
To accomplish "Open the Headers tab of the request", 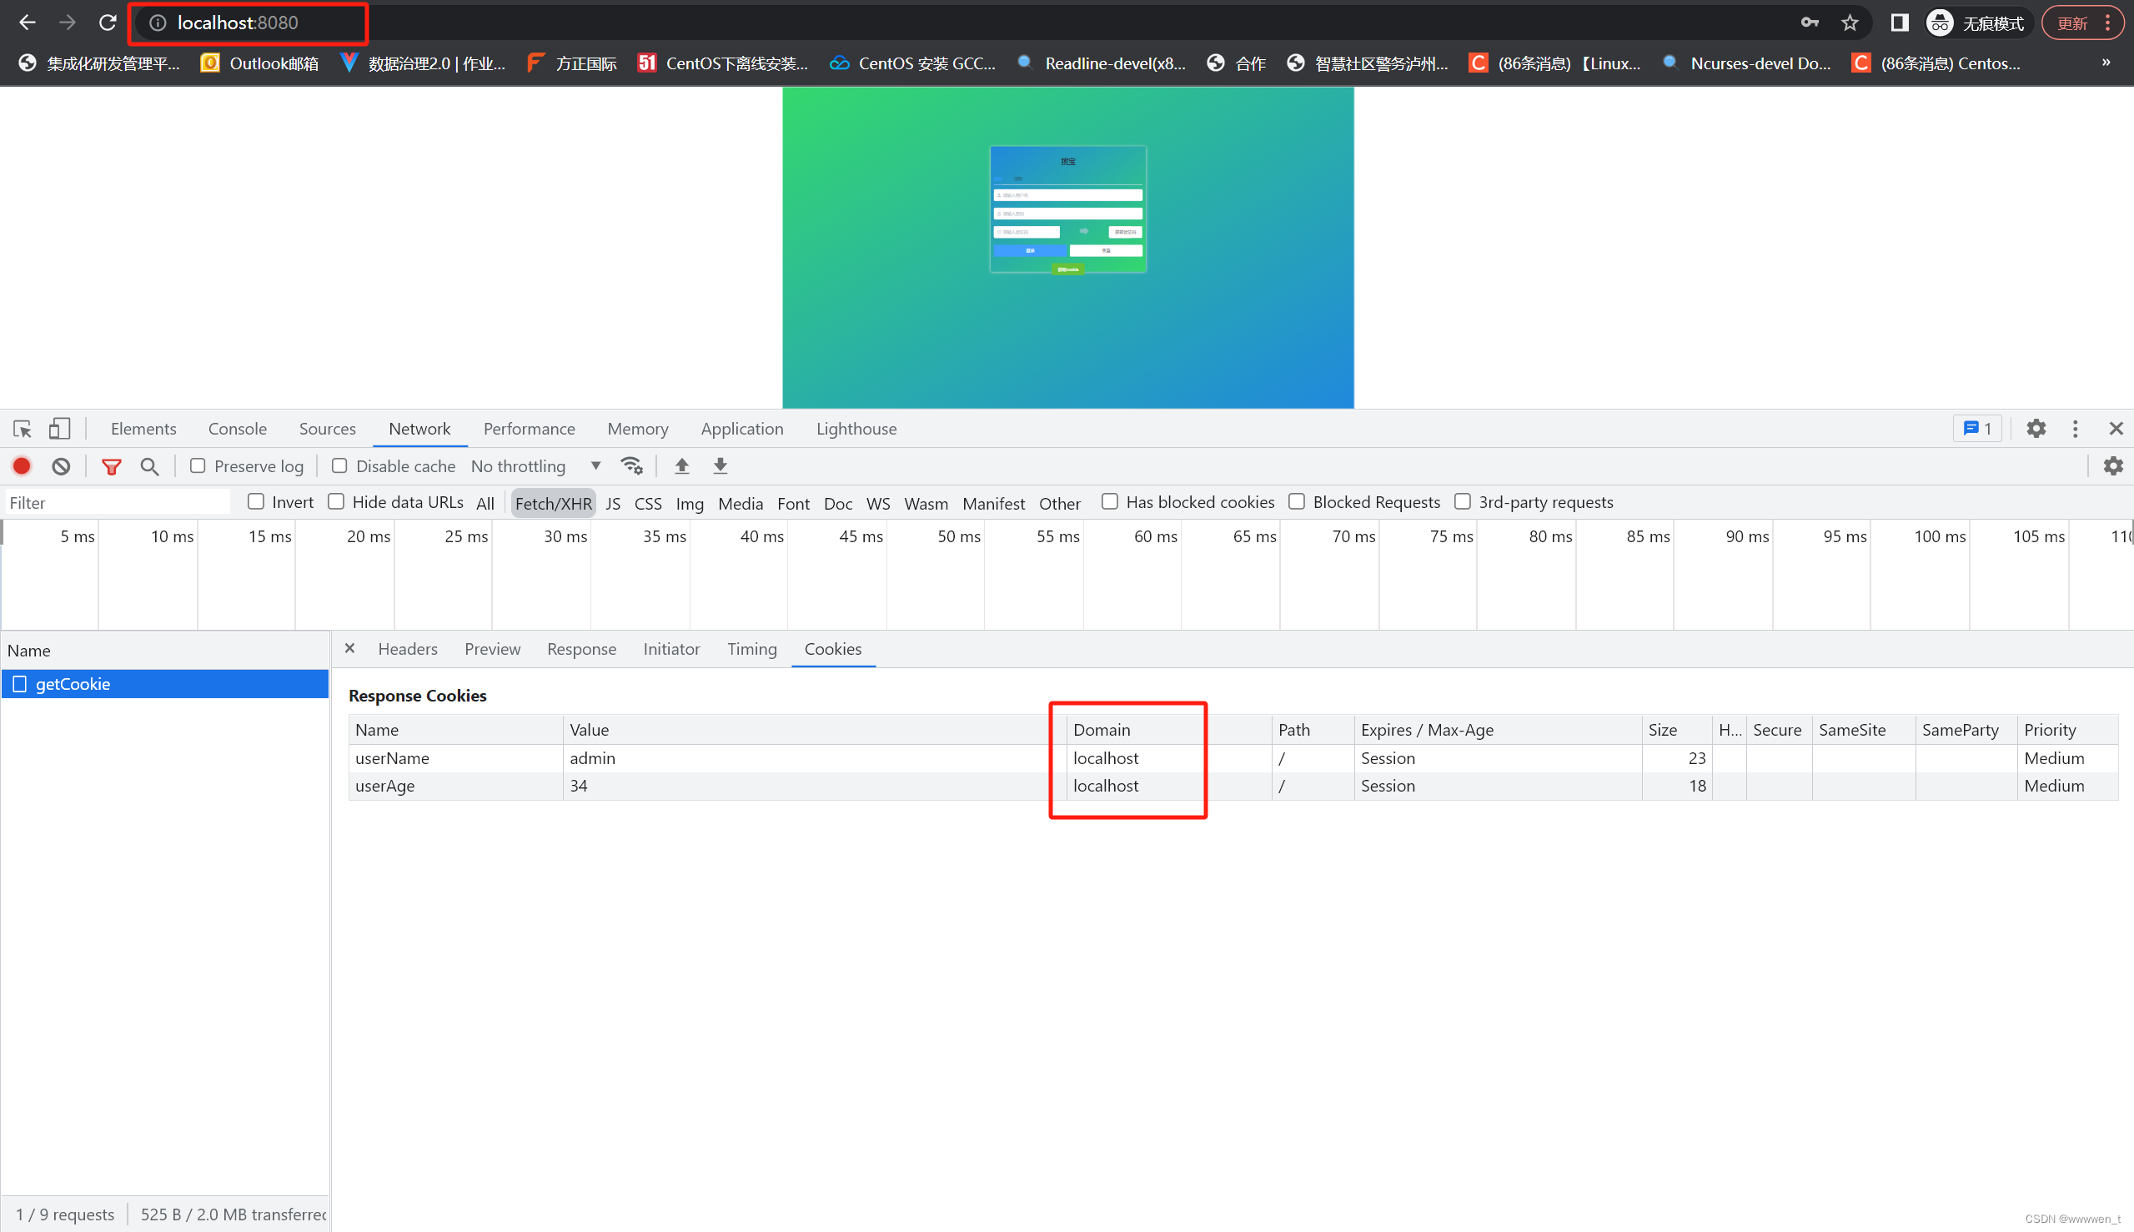I will (408, 649).
